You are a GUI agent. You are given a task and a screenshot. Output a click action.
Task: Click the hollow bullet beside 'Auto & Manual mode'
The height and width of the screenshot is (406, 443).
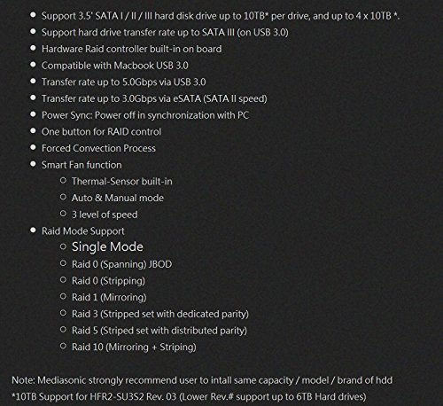click(x=63, y=197)
